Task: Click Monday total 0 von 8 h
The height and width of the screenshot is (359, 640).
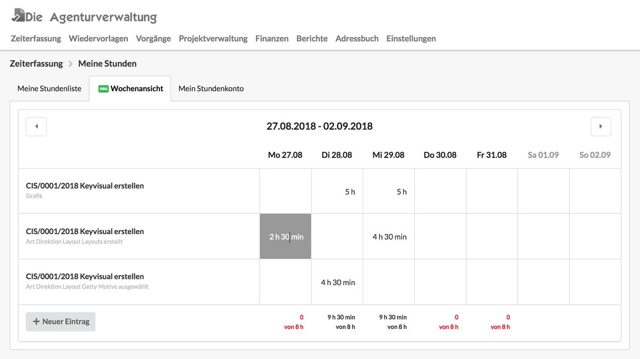Action: [293, 322]
